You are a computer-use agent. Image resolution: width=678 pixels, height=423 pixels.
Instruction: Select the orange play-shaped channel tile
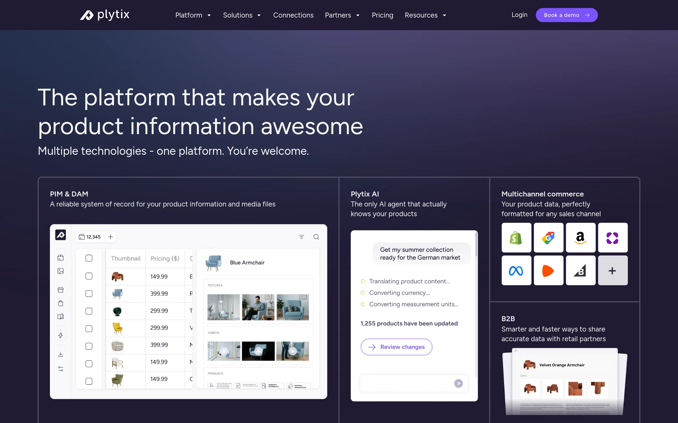tap(548, 270)
